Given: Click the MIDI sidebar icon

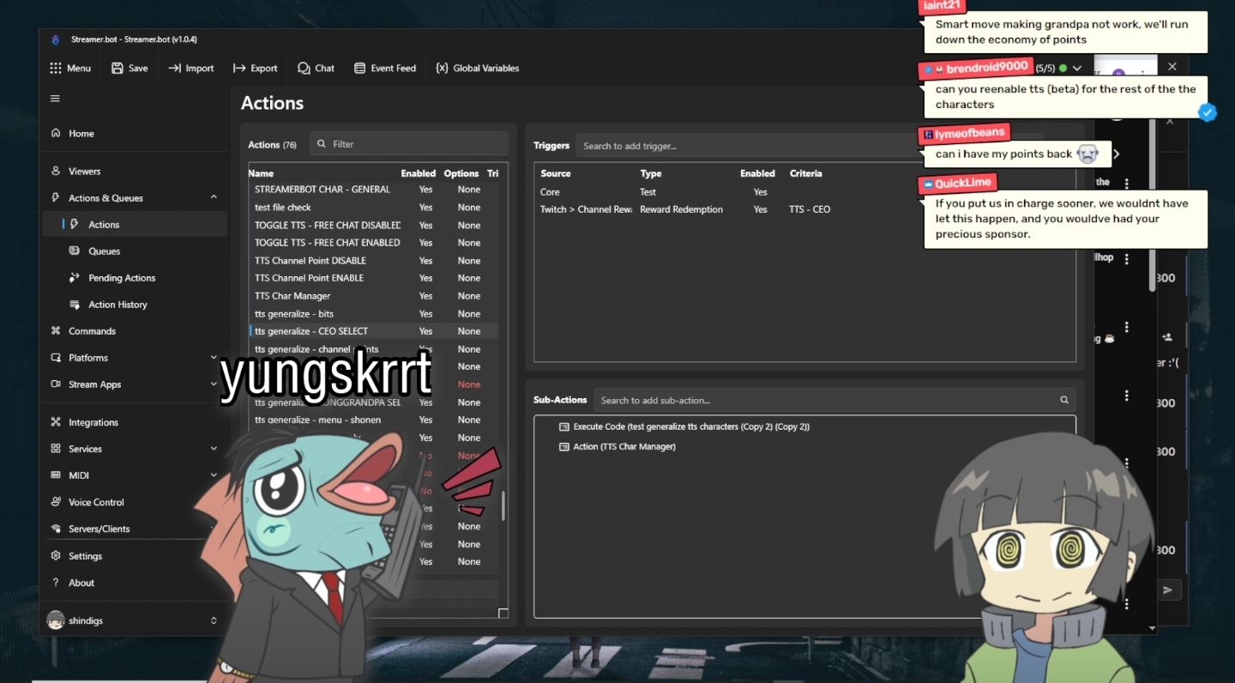Looking at the screenshot, I should (56, 475).
